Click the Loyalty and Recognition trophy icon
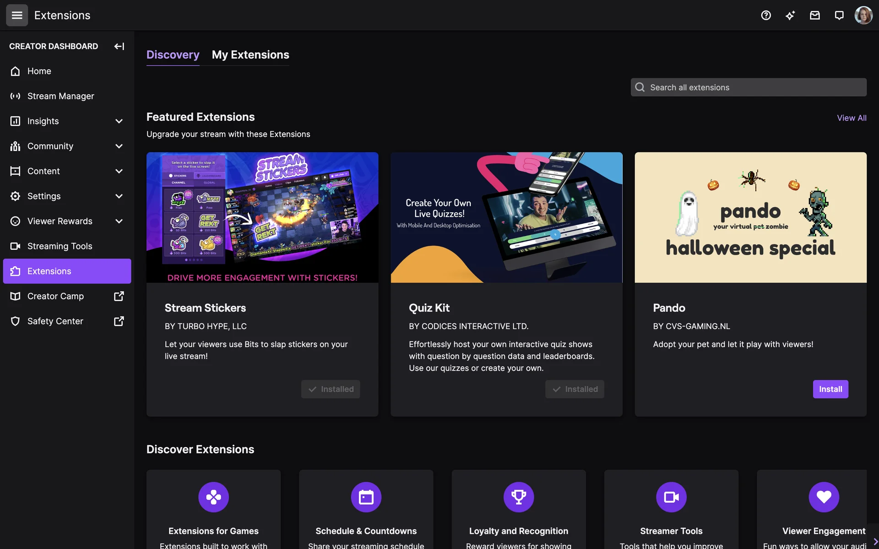879x549 pixels. coord(518,497)
